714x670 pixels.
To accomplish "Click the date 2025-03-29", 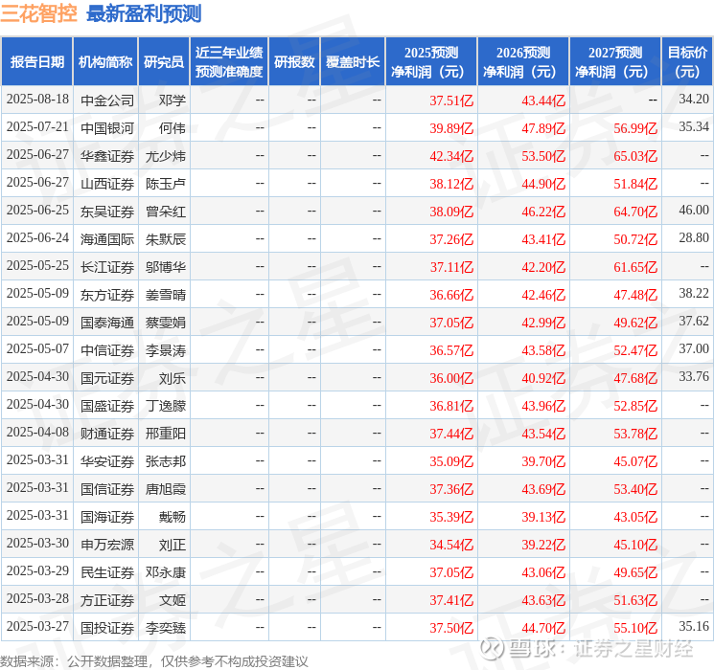I will point(37,570).
